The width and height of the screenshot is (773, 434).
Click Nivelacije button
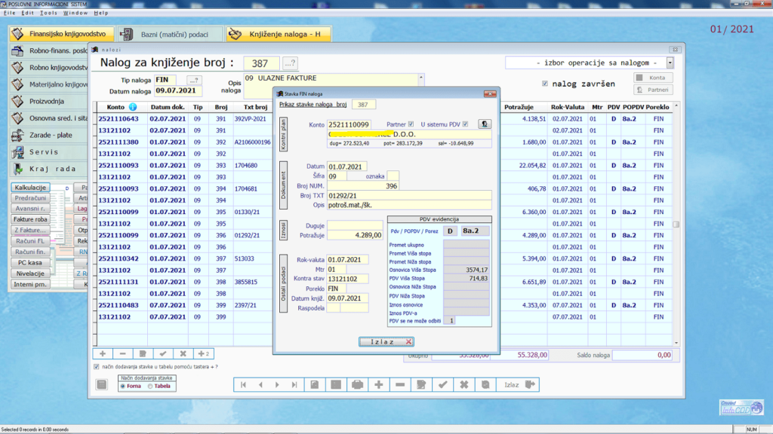click(x=30, y=274)
